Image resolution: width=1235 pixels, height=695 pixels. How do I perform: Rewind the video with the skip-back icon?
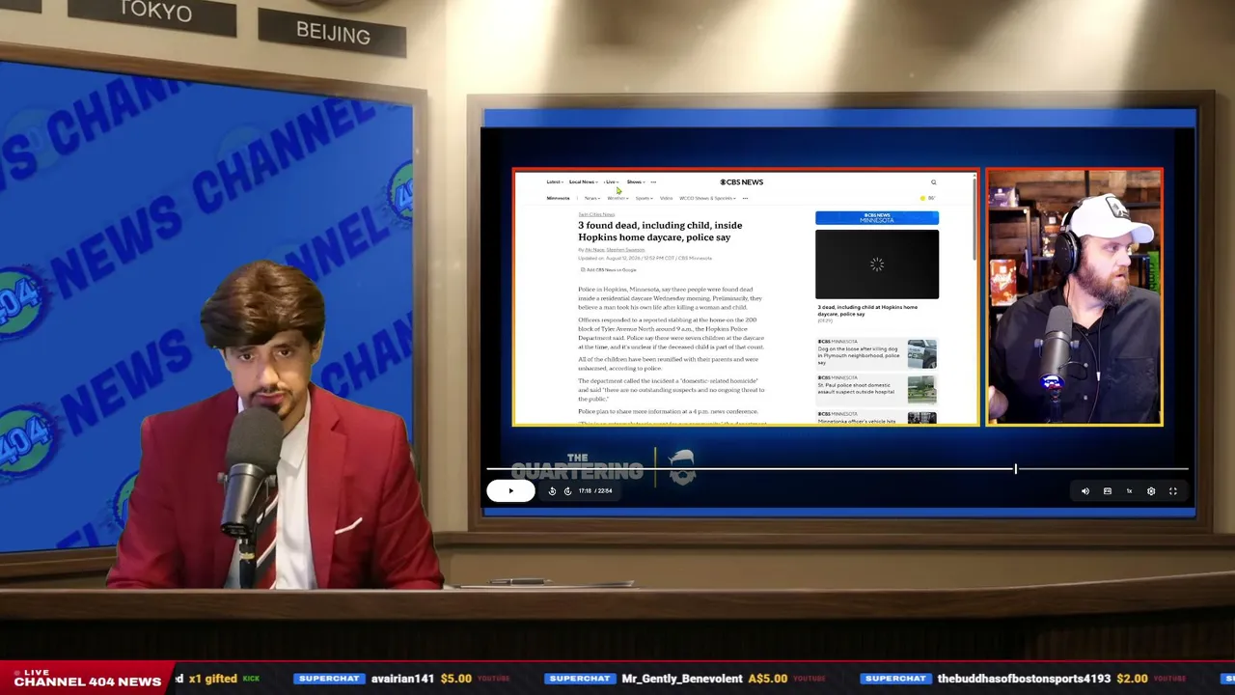552,491
